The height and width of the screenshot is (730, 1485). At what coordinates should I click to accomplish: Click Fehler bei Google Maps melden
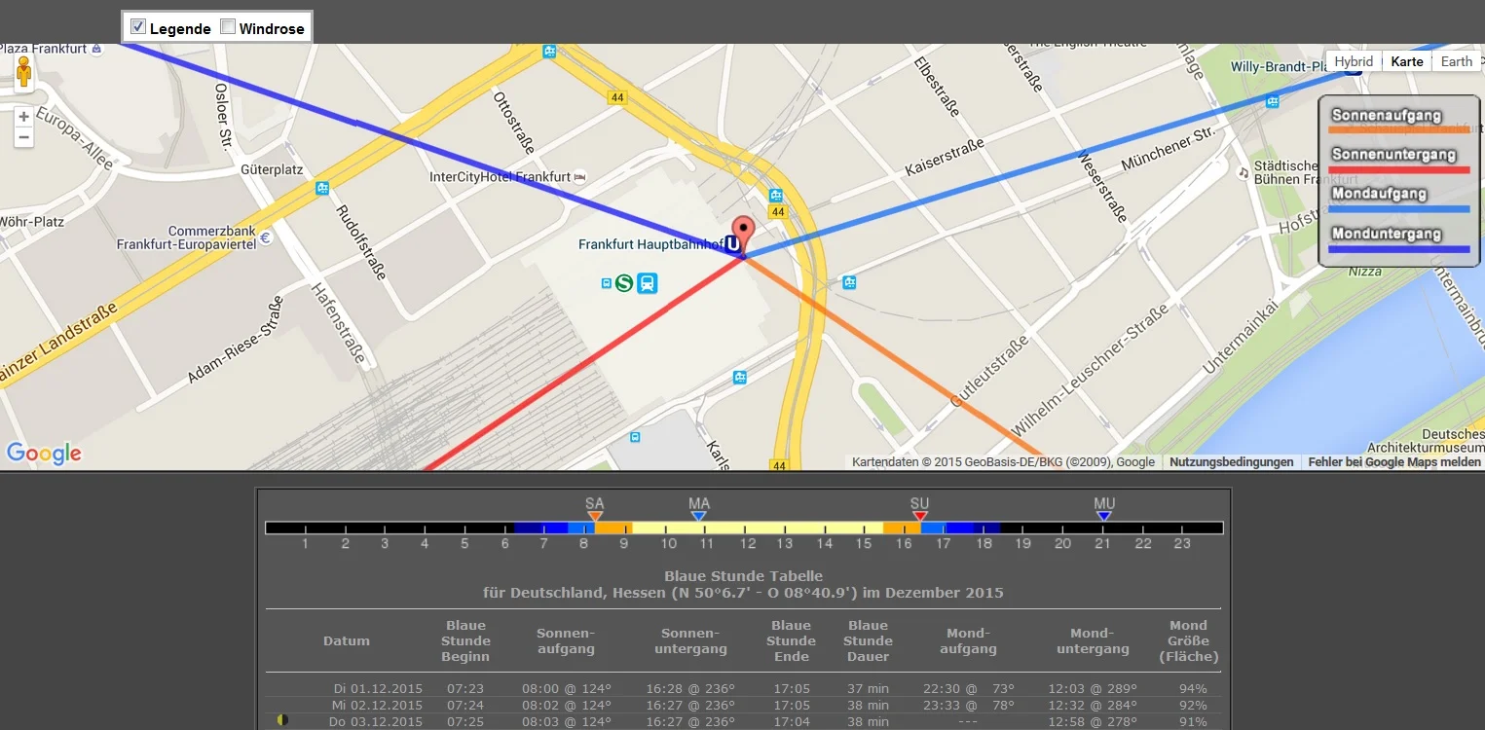tap(1394, 462)
